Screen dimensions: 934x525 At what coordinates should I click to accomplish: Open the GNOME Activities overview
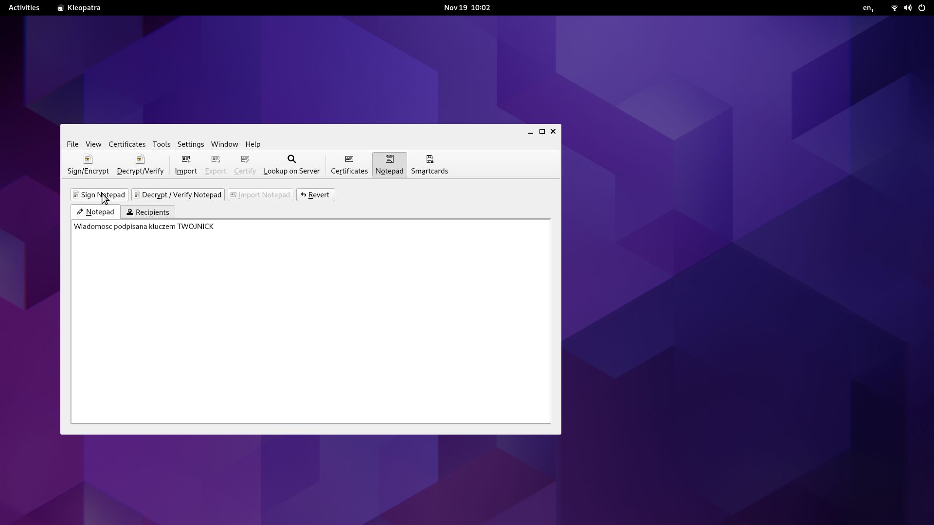pyautogui.click(x=24, y=8)
